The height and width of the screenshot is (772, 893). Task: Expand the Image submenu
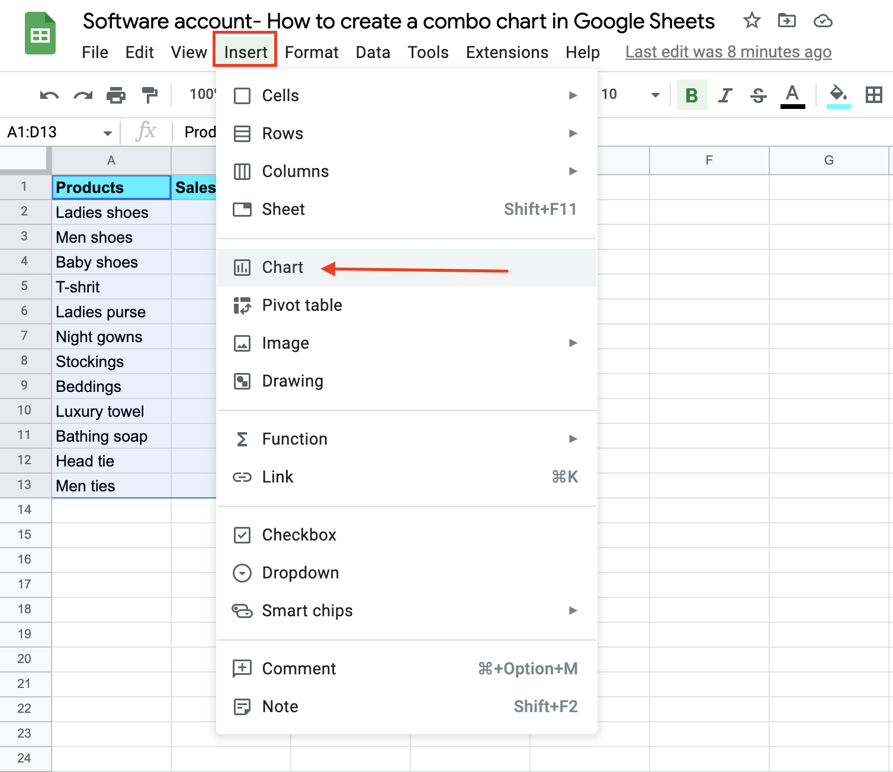[406, 343]
